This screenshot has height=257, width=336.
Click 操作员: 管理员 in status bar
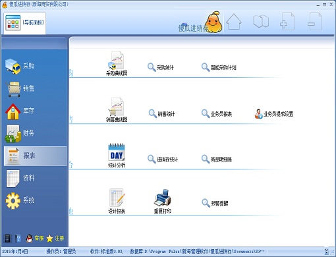[x=61, y=251]
